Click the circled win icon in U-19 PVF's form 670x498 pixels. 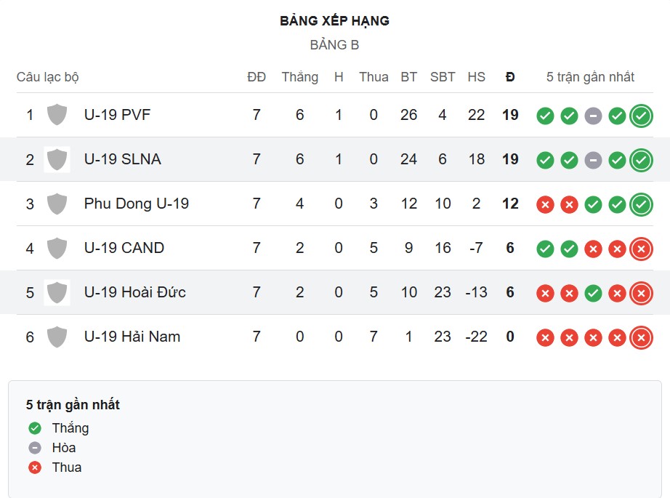click(640, 115)
